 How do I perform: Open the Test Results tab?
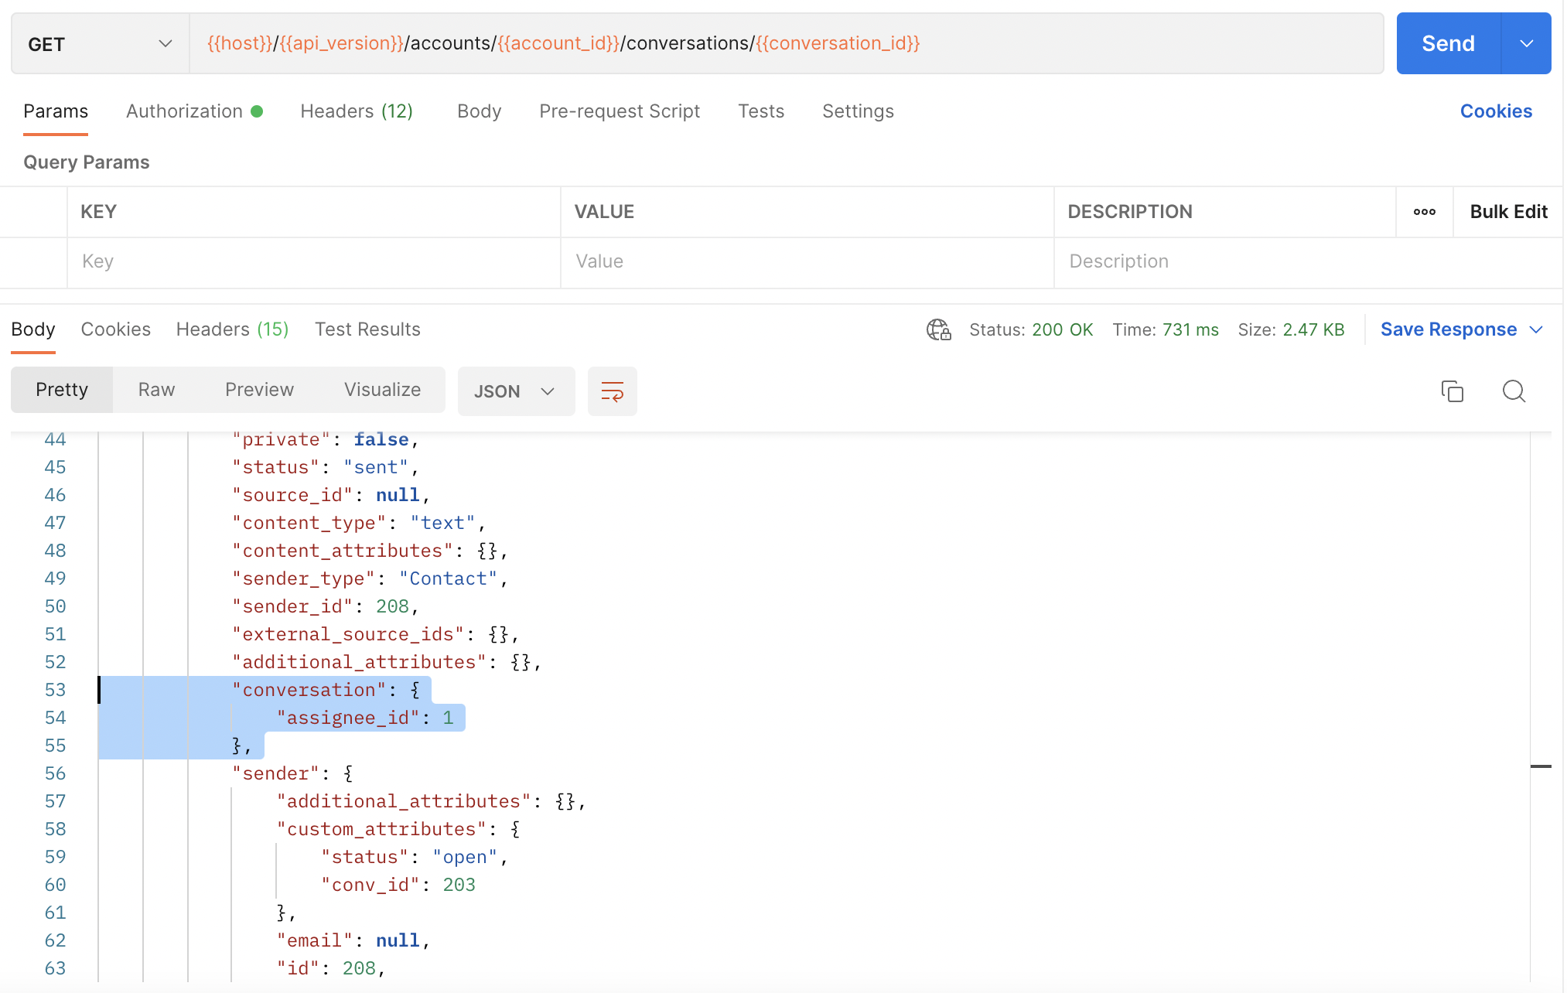[x=367, y=329]
